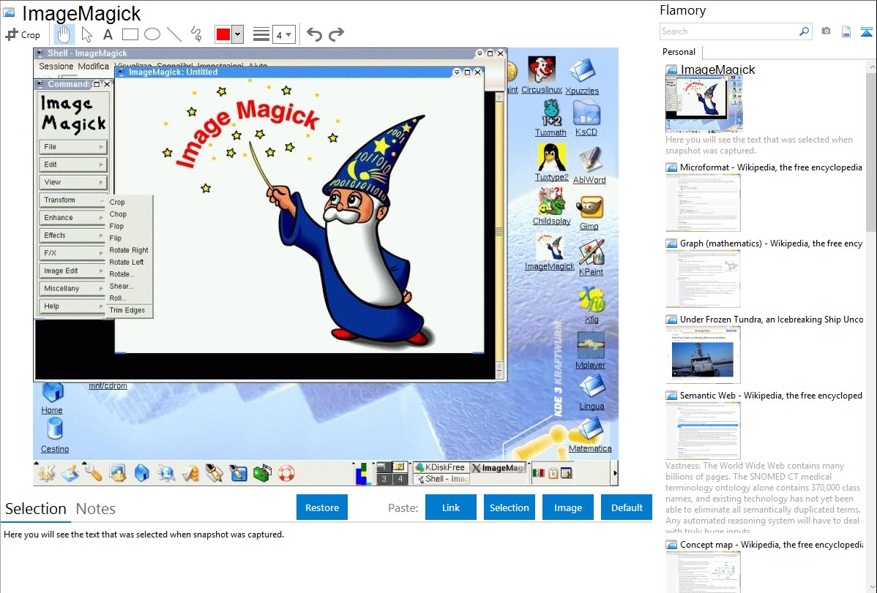Select the straight line tool
This screenshot has width=877, height=593.
(x=173, y=34)
